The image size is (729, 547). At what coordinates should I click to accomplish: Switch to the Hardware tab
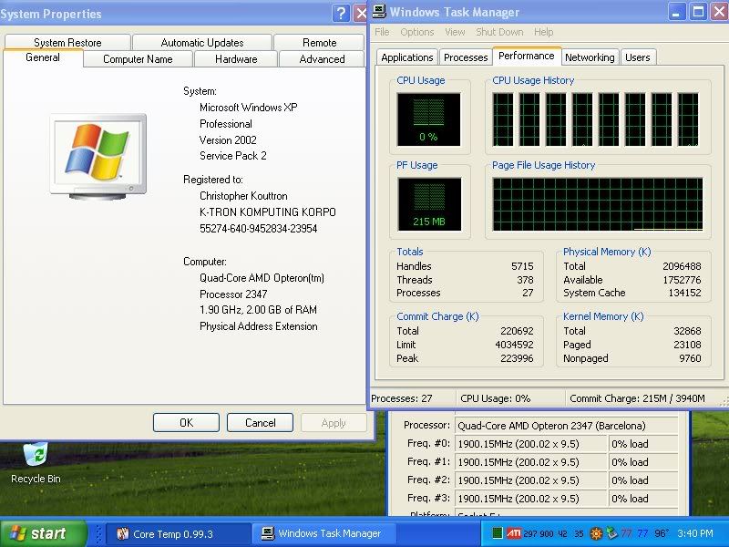click(236, 59)
